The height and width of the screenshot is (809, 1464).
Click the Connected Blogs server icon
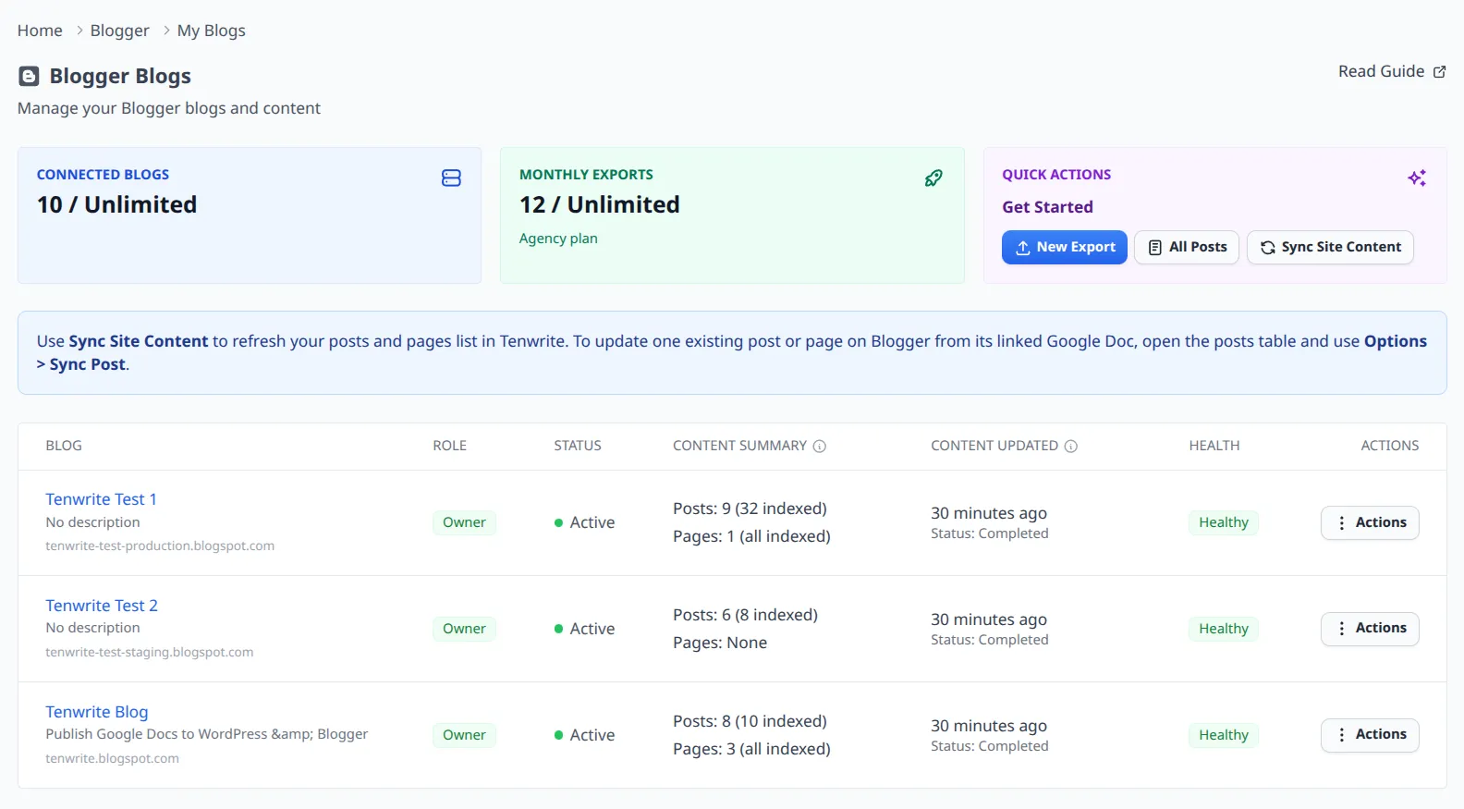[451, 178]
